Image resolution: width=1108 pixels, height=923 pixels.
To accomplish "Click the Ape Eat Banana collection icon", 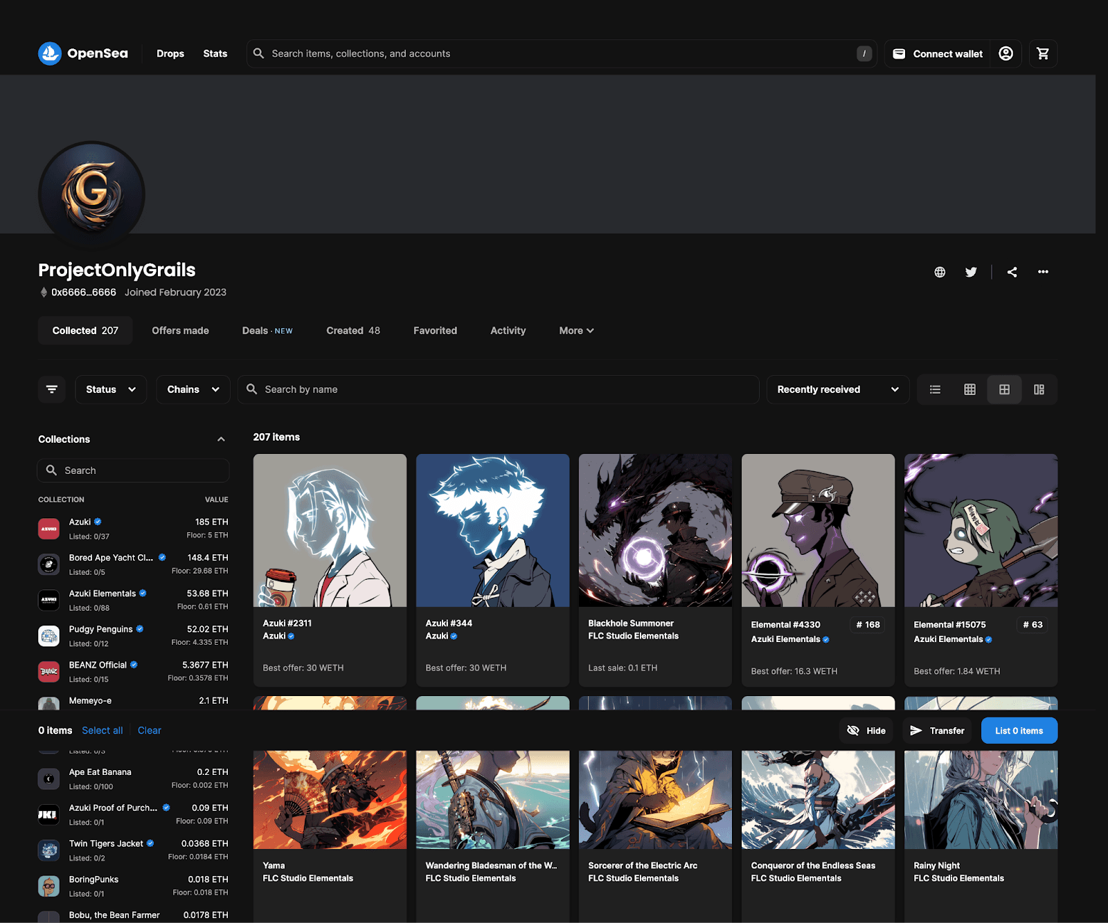I will coord(48,779).
